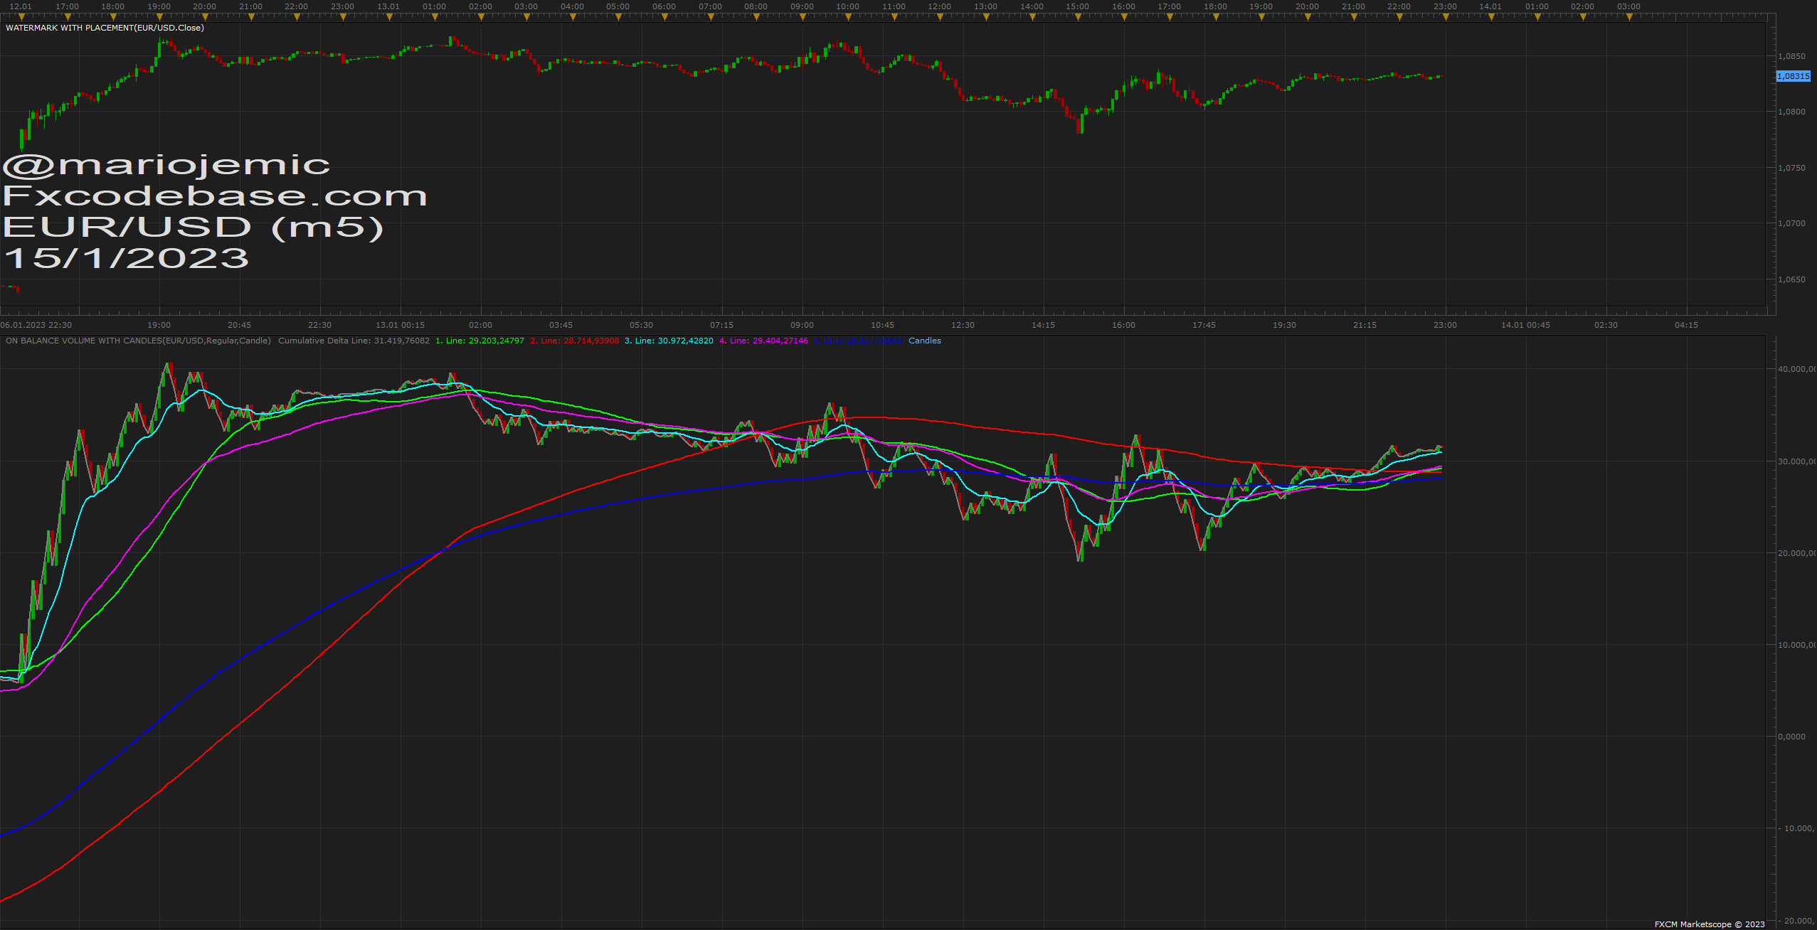Click the green 1. Line label
This screenshot has width=1817, height=930.
click(x=480, y=341)
